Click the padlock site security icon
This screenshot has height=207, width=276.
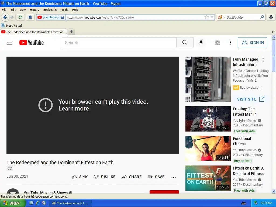click(x=63, y=17)
